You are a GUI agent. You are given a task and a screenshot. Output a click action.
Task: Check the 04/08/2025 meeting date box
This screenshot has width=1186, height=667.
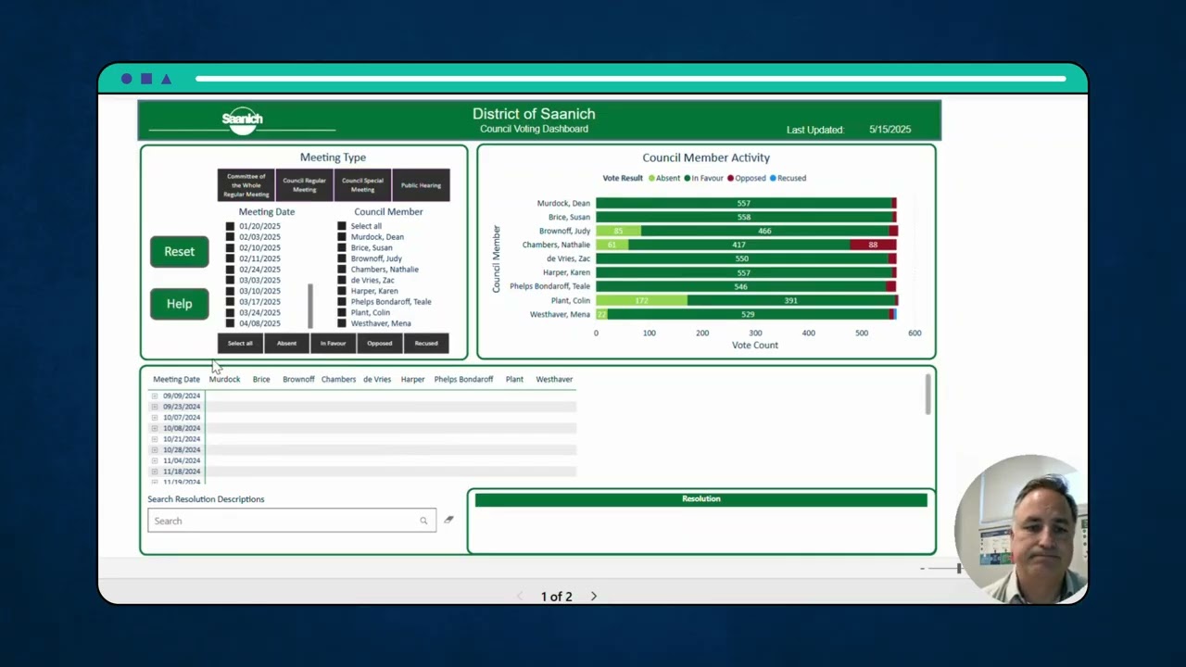click(x=230, y=323)
